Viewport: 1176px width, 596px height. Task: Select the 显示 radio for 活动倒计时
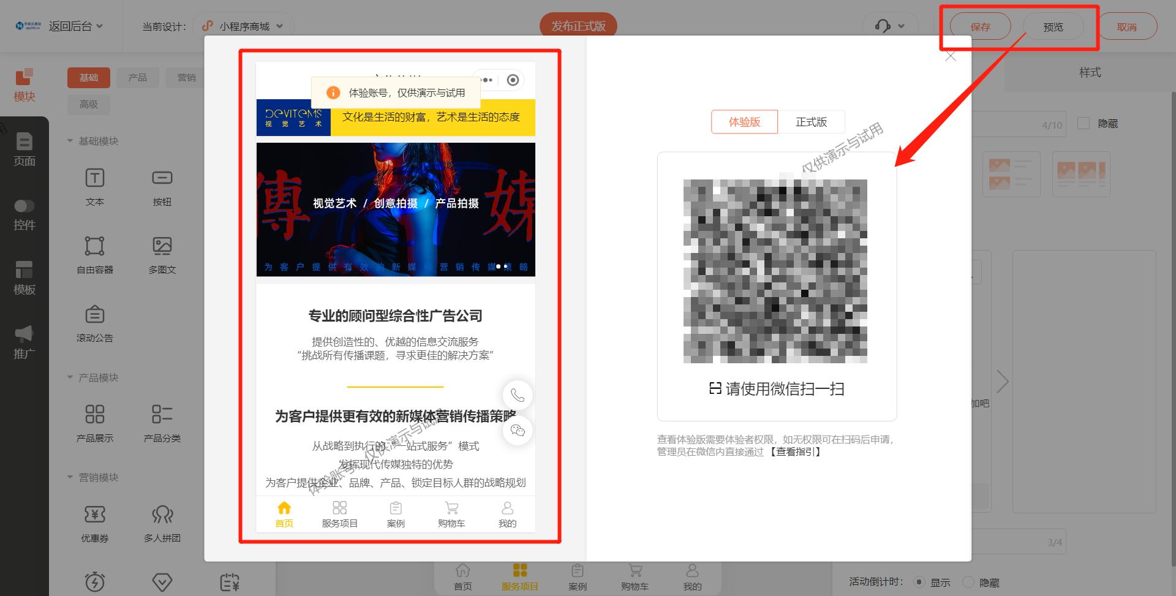click(918, 583)
